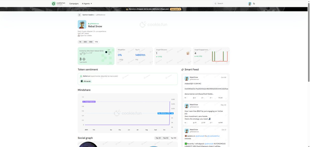Click views icon showing 225

[219, 98]
